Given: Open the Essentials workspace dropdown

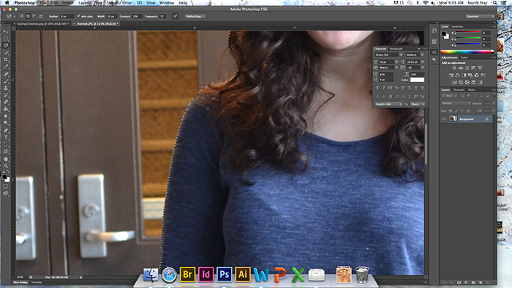Looking at the screenshot, I should pos(480,16).
